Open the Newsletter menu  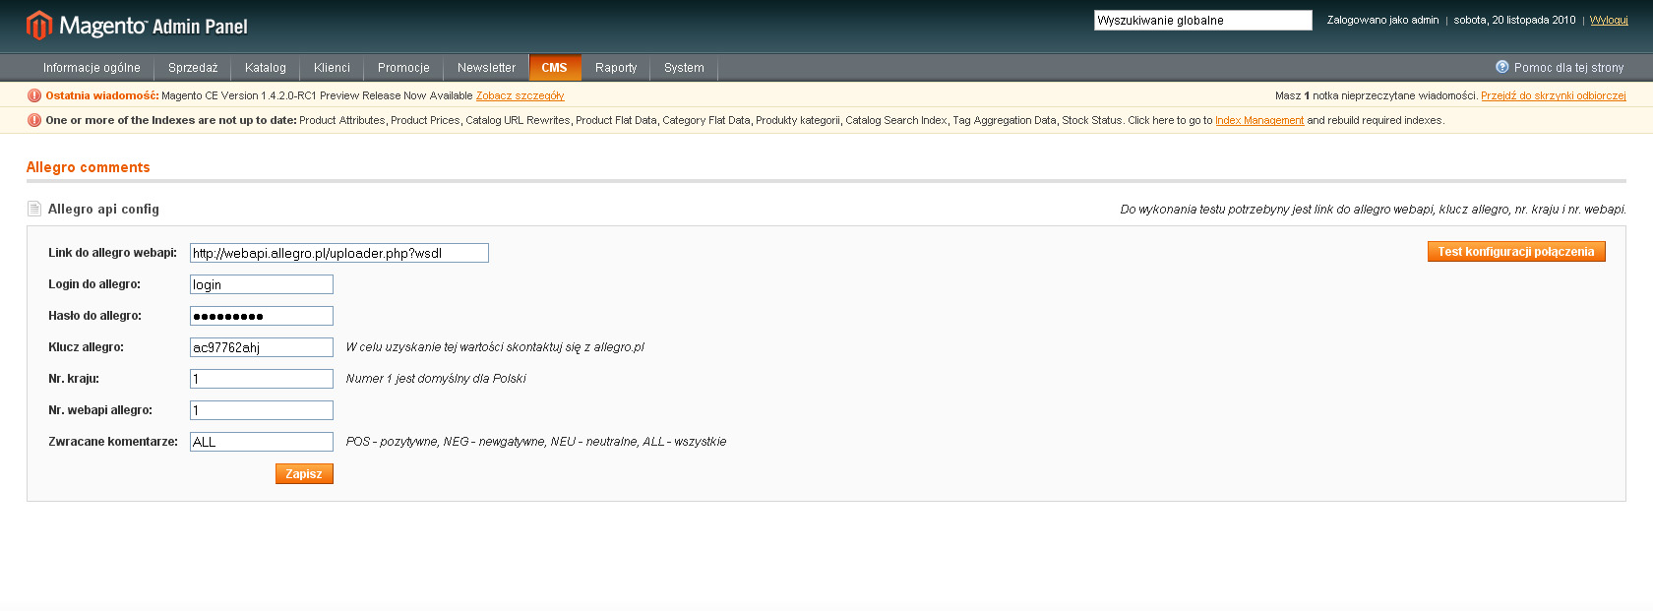tap(486, 68)
